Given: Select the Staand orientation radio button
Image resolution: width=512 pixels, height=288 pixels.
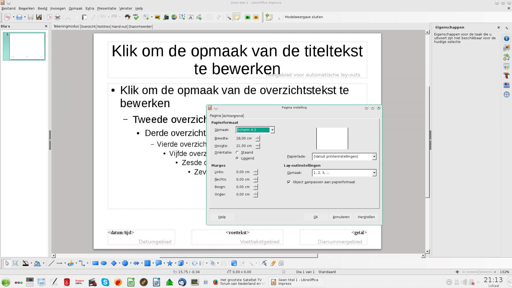Looking at the screenshot, I should (237, 153).
